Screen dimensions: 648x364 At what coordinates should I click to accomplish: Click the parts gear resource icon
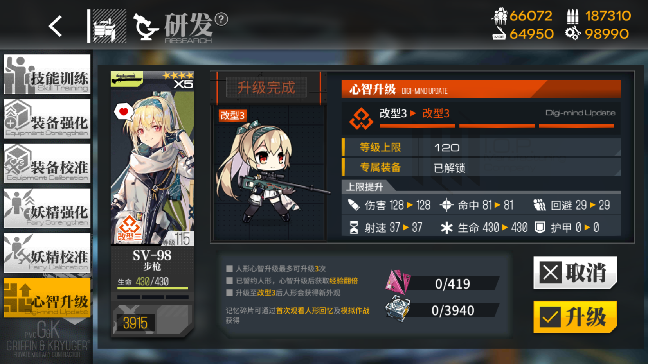pos(572,33)
